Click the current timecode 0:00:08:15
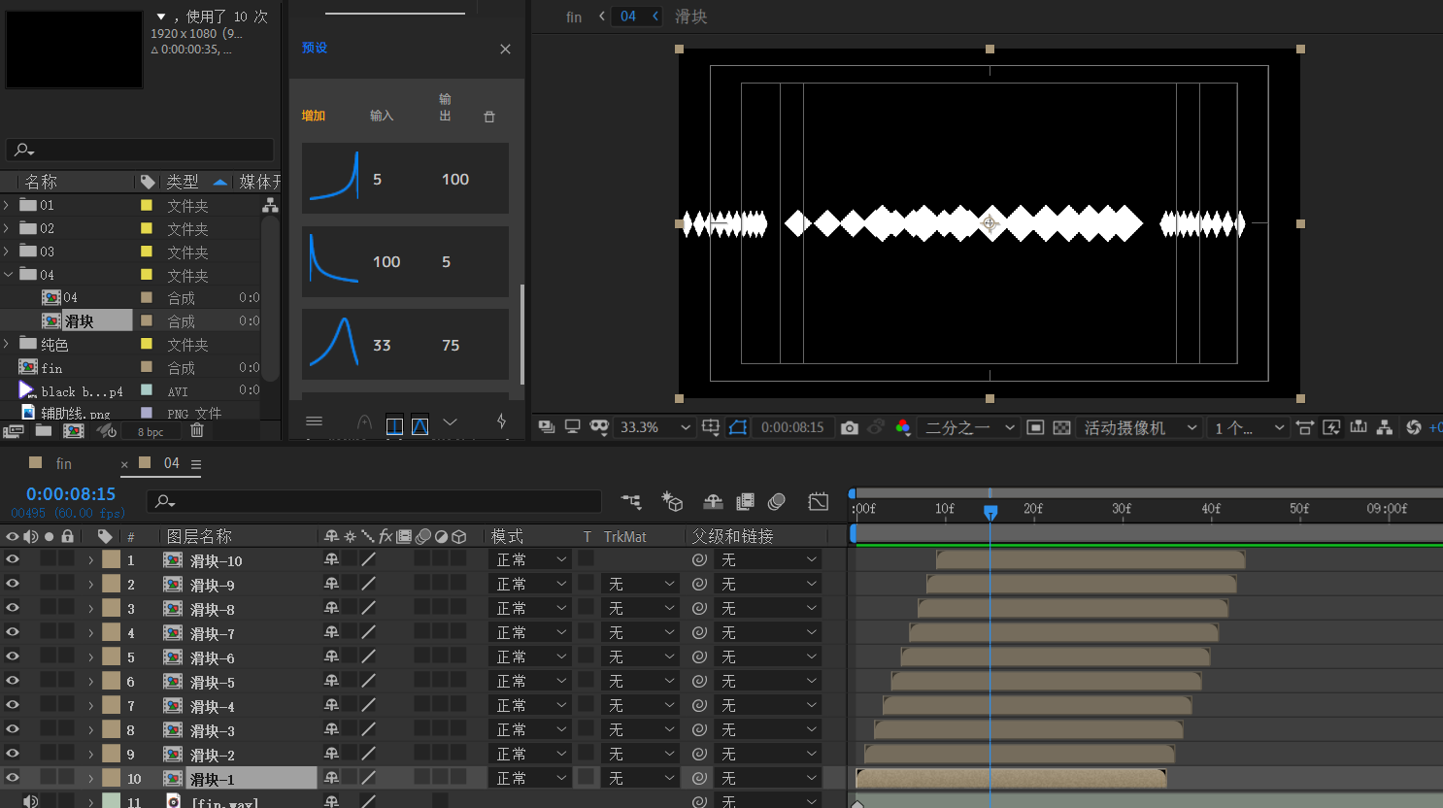Screen dimensions: 1443x808 pos(71,494)
